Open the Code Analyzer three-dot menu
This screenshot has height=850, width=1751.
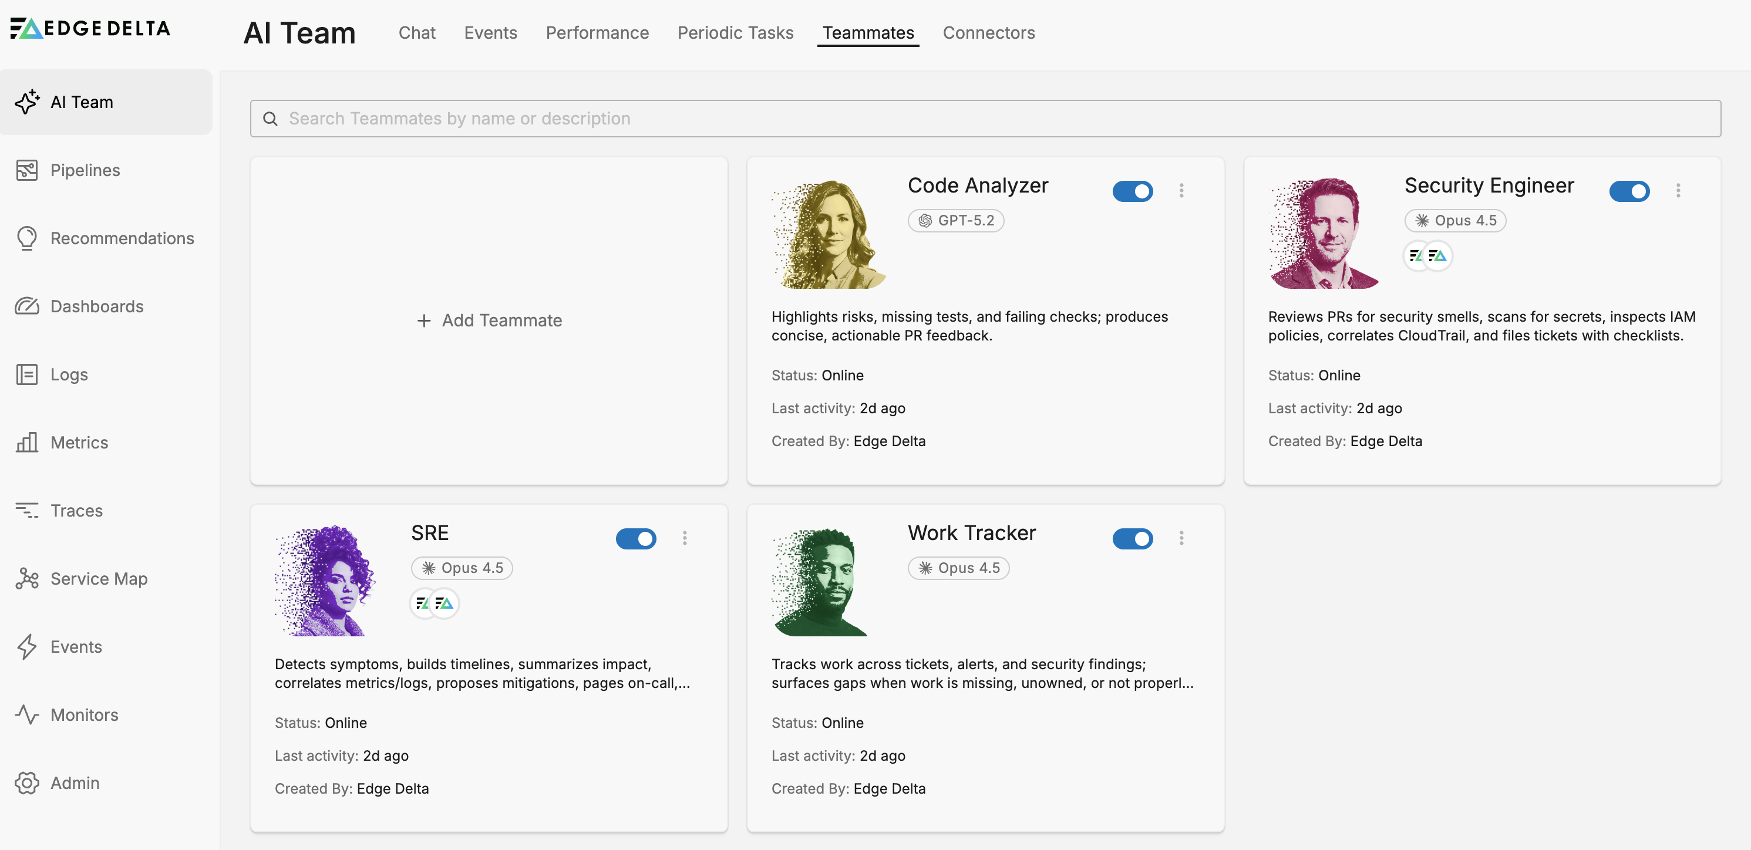pyautogui.click(x=1181, y=191)
